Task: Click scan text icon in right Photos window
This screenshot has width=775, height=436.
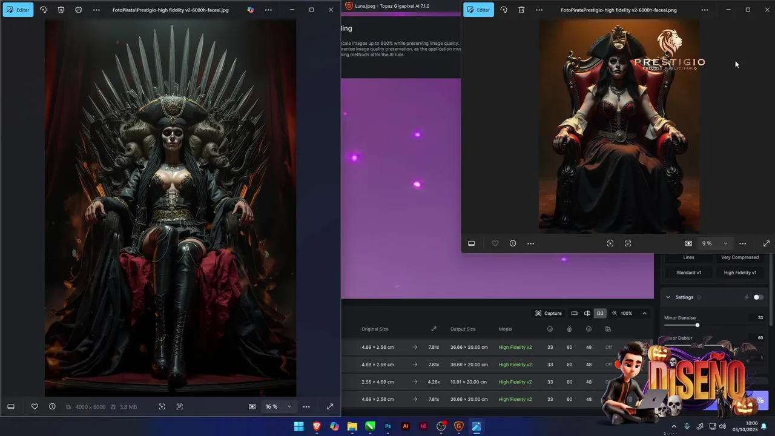Action: (628, 243)
